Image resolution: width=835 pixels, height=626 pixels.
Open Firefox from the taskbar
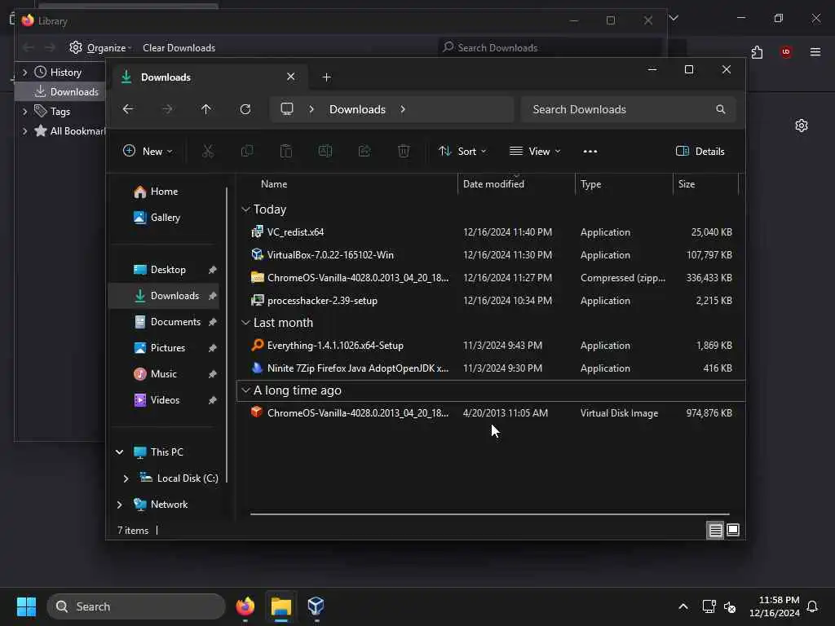pos(245,606)
